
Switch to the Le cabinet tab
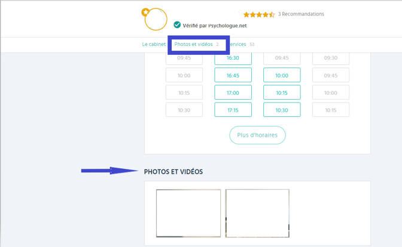[x=154, y=44]
